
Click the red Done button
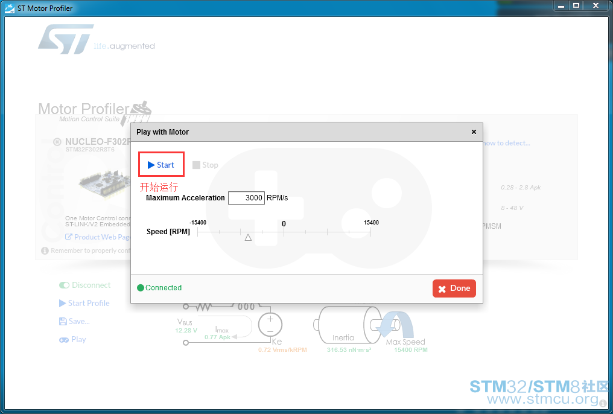(454, 288)
